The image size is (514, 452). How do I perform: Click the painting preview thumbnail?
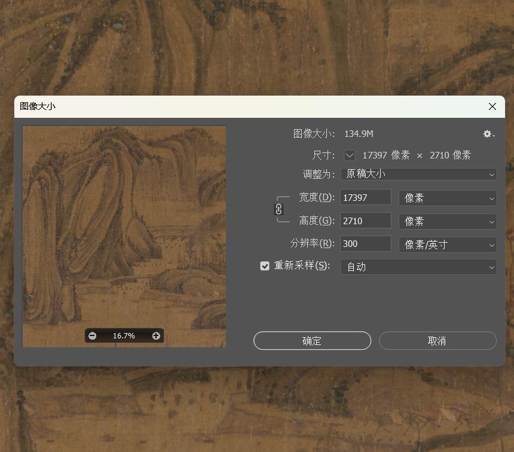click(x=124, y=237)
